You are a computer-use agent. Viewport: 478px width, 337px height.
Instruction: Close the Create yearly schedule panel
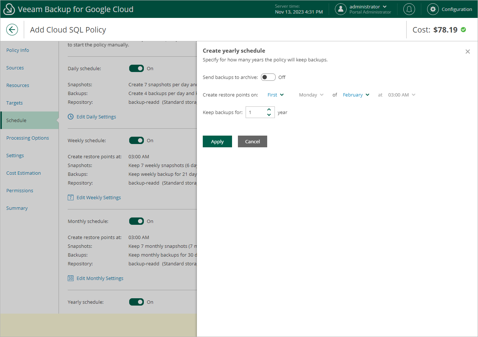click(468, 52)
